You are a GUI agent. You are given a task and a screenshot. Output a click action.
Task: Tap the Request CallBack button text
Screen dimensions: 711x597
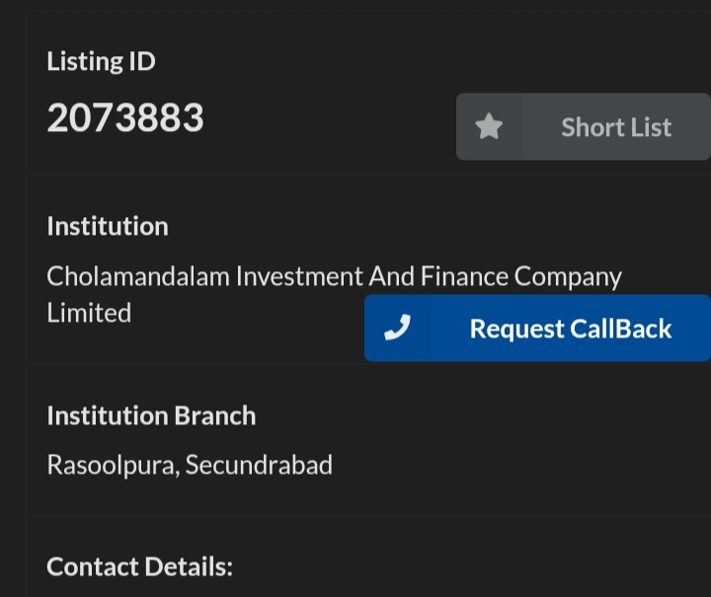pos(570,329)
